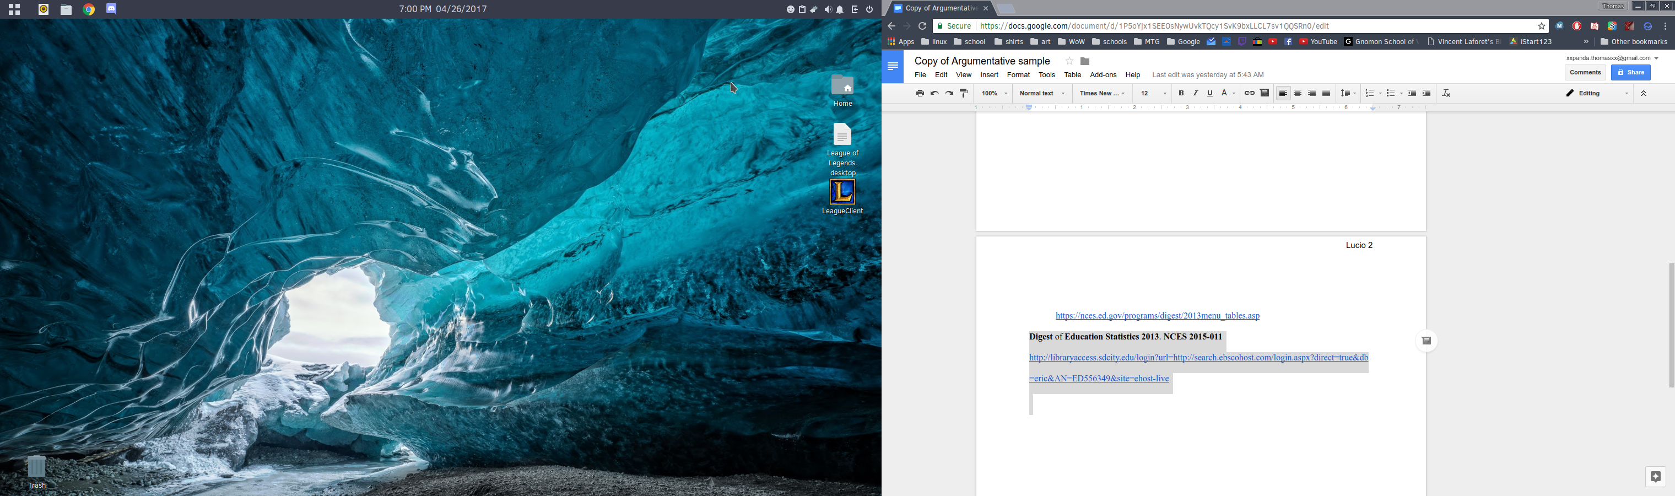
Task: Center align the text
Action: click(1297, 93)
